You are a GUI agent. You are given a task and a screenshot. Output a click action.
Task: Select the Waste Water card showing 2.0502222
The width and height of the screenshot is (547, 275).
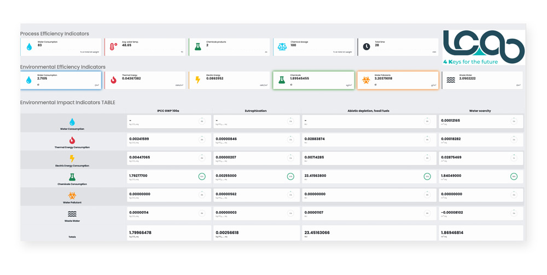(x=482, y=80)
